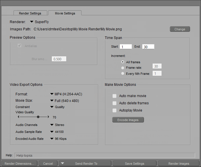Click the End frame input field

(148, 47)
